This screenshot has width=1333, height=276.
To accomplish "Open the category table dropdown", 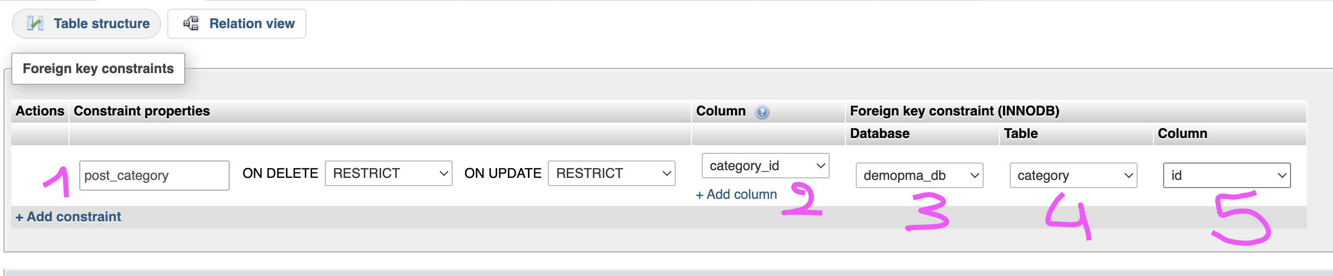I will pyautogui.click(x=1073, y=175).
